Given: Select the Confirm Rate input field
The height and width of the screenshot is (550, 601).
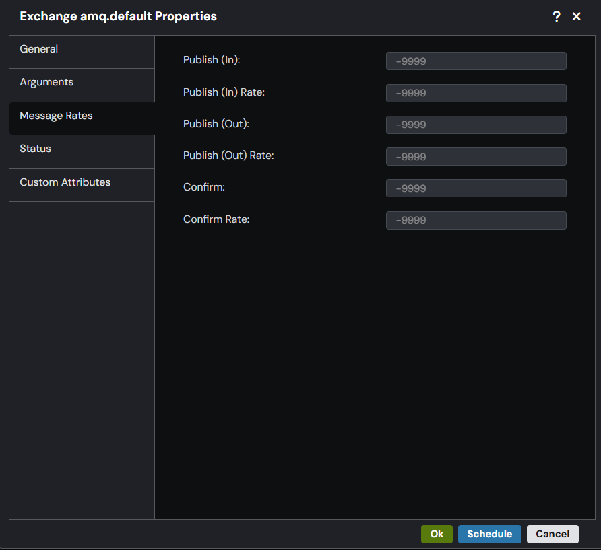Looking at the screenshot, I should [476, 220].
